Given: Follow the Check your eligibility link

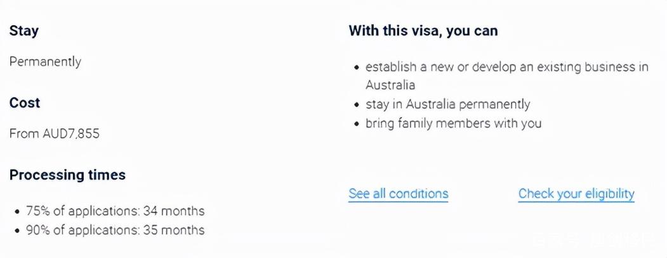Looking at the screenshot, I should [576, 194].
